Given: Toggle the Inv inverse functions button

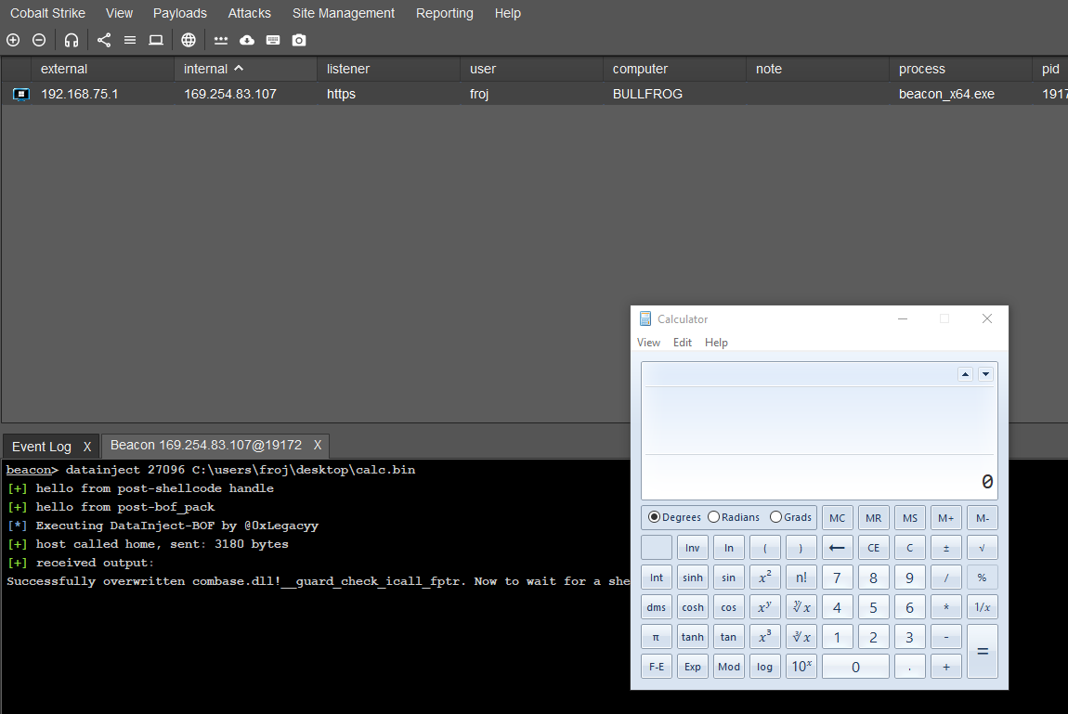Looking at the screenshot, I should pos(693,547).
